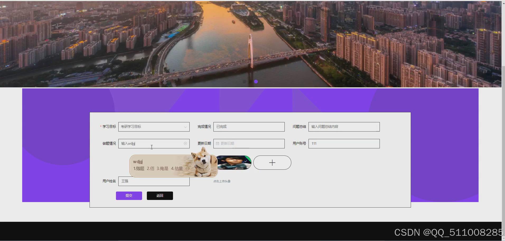Click the purple active carousel indicator dot
The height and width of the screenshot is (241, 505).
pos(256,82)
